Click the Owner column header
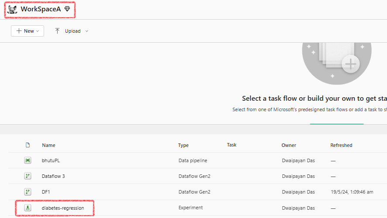The width and height of the screenshot is (387, 218). 289,145
